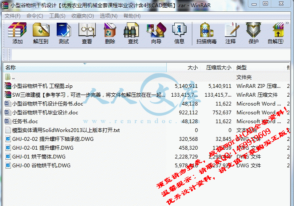Screen dimensions: 294x206
Task: Click size value 458,320
Action: pyautogui.click(x=188, y=148)
